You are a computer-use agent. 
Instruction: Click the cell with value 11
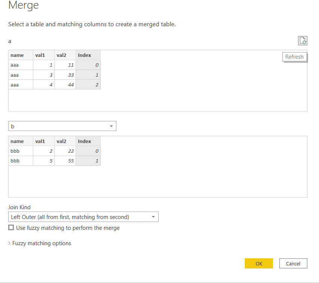[65, 65]
